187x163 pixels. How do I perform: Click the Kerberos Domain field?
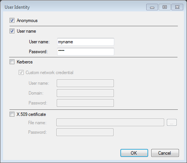85,93
